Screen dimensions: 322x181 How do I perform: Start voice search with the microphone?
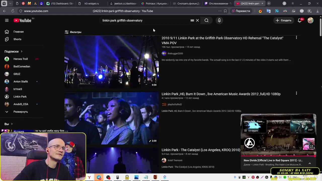click(x=219, y=20)
